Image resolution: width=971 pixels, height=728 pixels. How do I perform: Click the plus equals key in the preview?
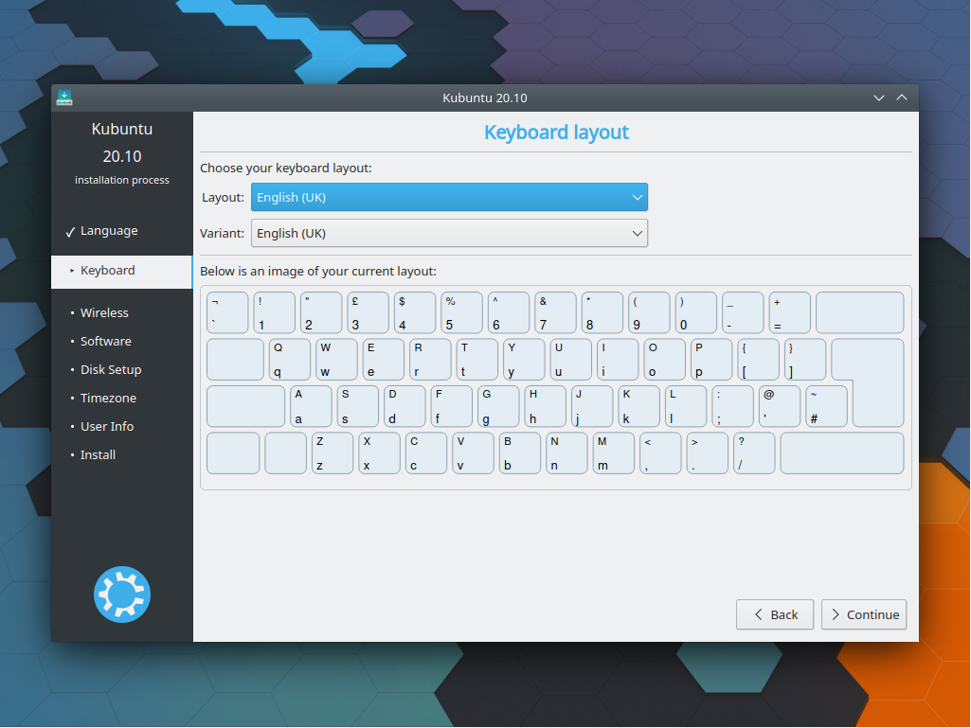click(x=789, y=312)
